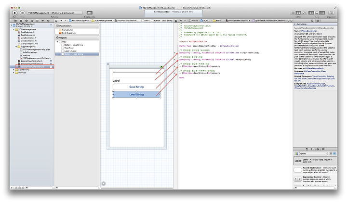Viewport: 347px width, 203px height.
Task: Open the UIViewController Class Reference link
Action: tap(315, 71)
